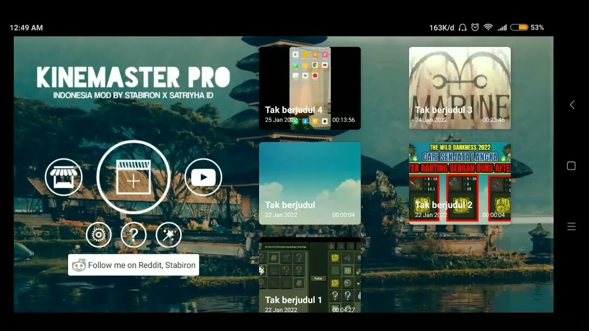Screen dimensions: 589x331
Task: Open settings with the gear icon
Action: (x=98, y=235)
